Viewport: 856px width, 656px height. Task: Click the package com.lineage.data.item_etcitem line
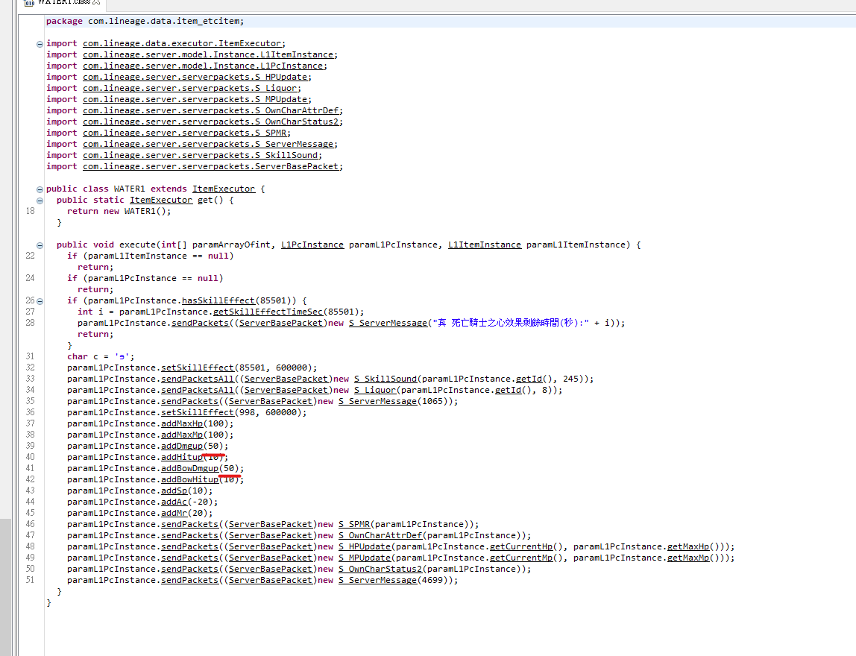pyautogui.click(x=145, y=22)
